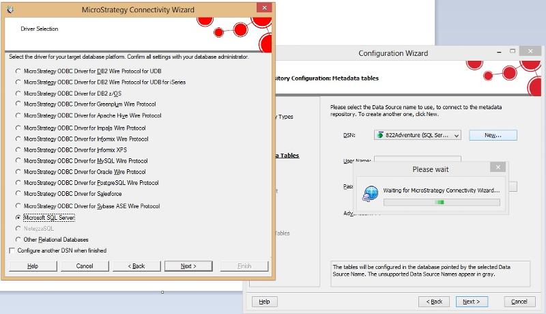
Task: Go Back in Configuration Wizard
Action: (x=434, y=302)
